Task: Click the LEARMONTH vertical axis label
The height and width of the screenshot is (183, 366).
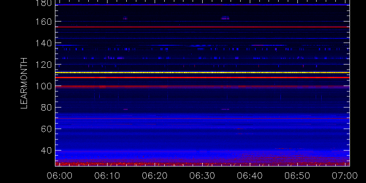Action: click(x=24, y=83)
